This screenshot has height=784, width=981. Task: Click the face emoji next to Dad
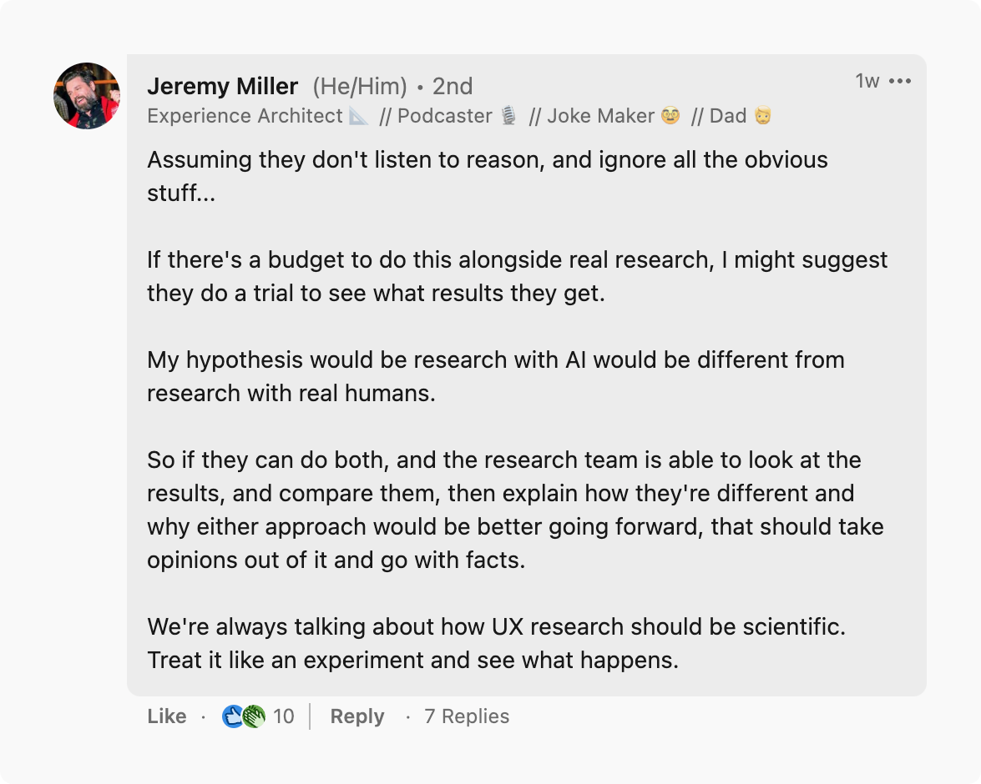tap(762, 116)
